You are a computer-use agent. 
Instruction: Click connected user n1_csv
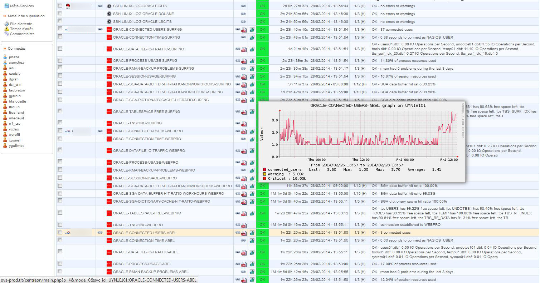(x=15, y=124)
